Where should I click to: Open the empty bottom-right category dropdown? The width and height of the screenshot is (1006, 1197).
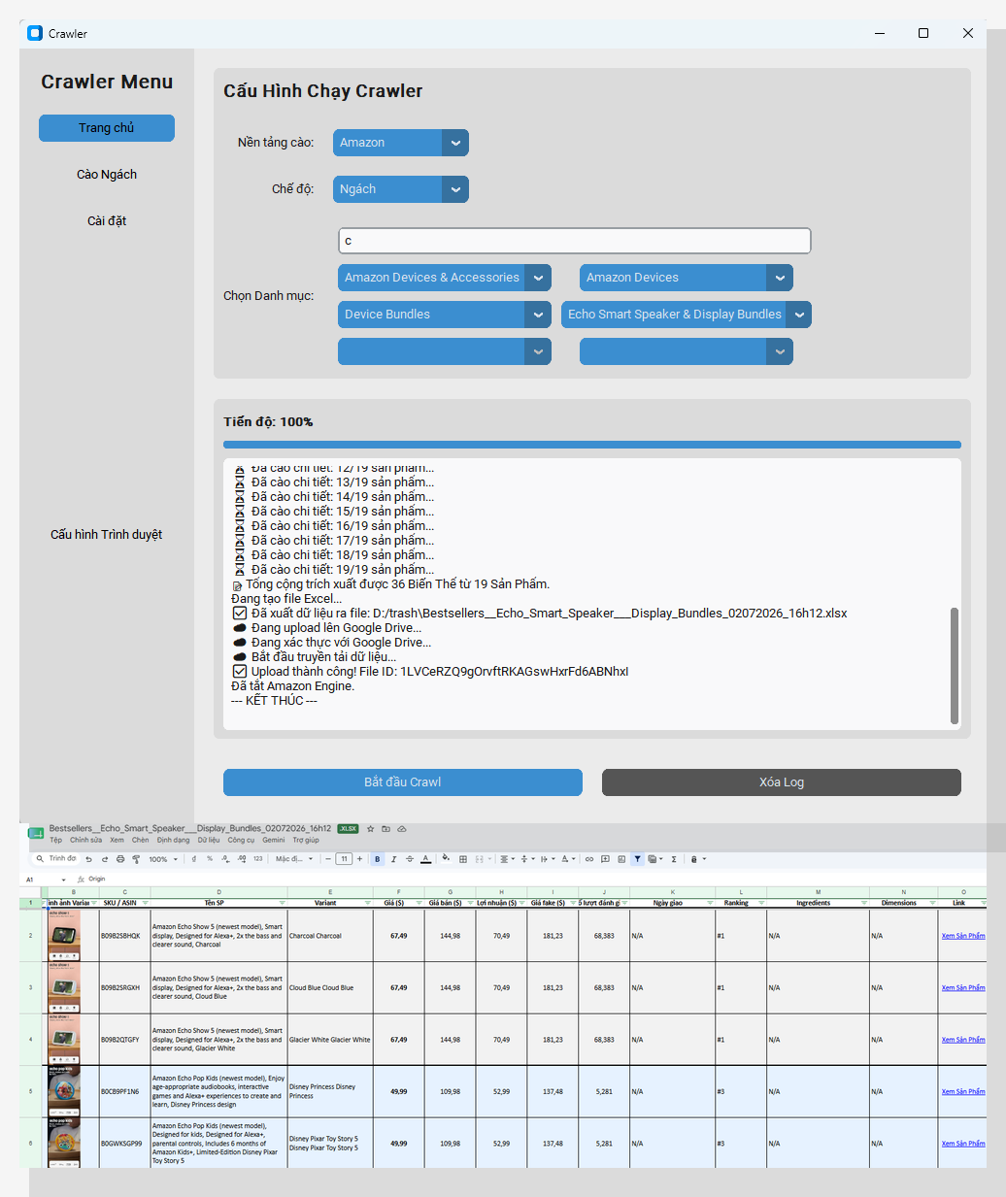[687, 351]
